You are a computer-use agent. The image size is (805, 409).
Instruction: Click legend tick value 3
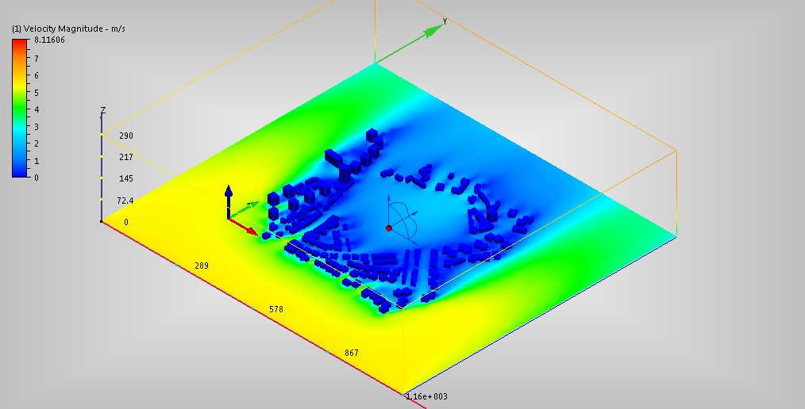[x=37, y=127]
